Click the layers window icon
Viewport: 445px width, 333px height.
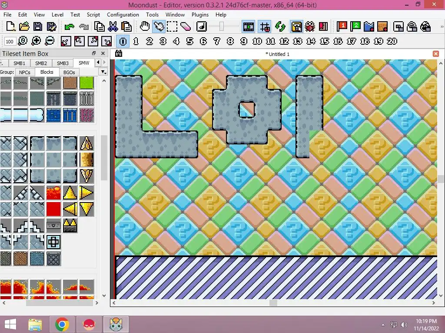pos(399,26)
